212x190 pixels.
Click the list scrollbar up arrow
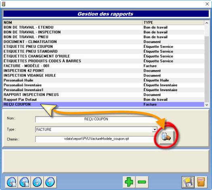pos(207,23)
